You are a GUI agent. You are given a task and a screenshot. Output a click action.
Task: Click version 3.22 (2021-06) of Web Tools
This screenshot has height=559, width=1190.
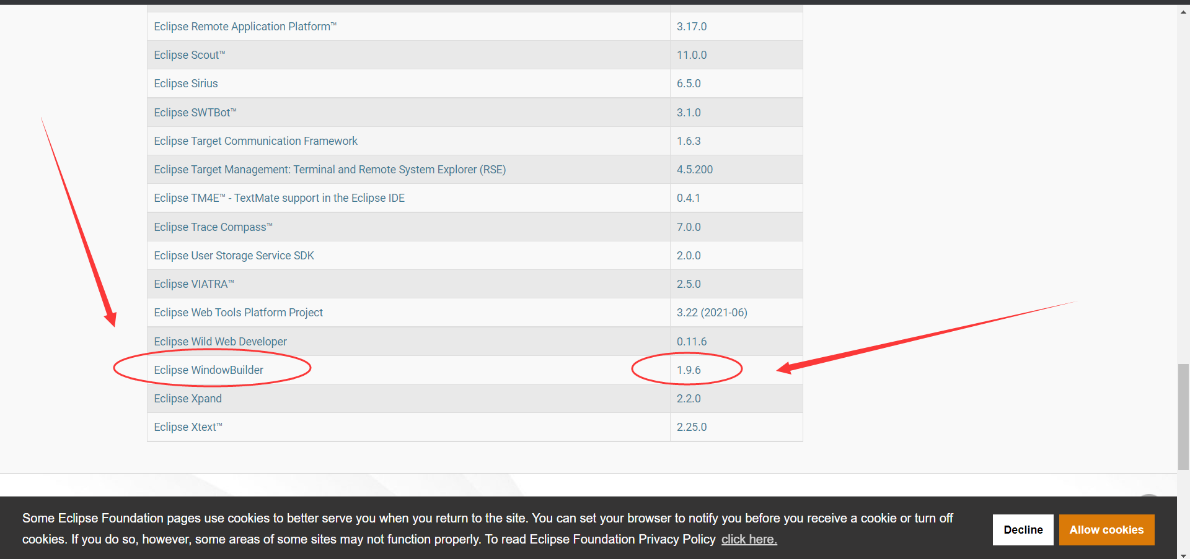[712, 313]
